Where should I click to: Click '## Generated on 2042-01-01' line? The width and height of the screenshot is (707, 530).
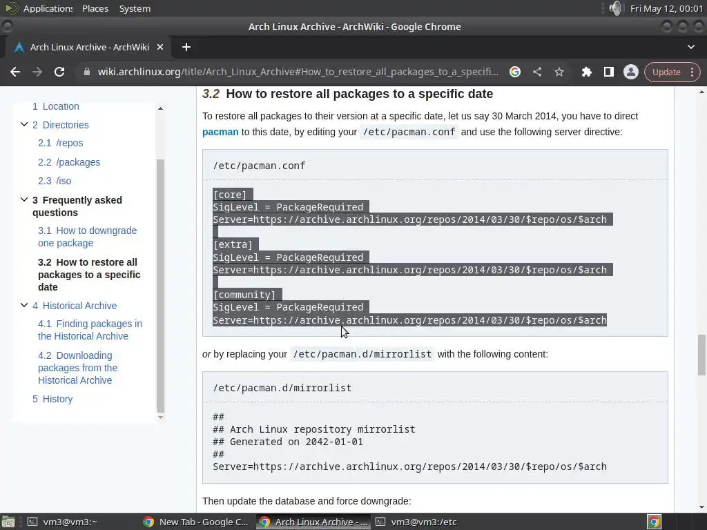pos(288,442)
